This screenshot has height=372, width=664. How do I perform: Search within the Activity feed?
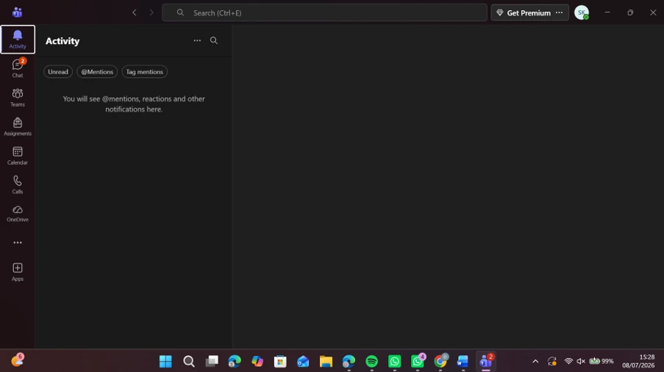pos(214,40)
